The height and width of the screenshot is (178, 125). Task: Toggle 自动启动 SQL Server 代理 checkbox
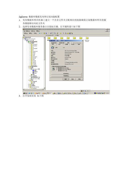(57, 69)
